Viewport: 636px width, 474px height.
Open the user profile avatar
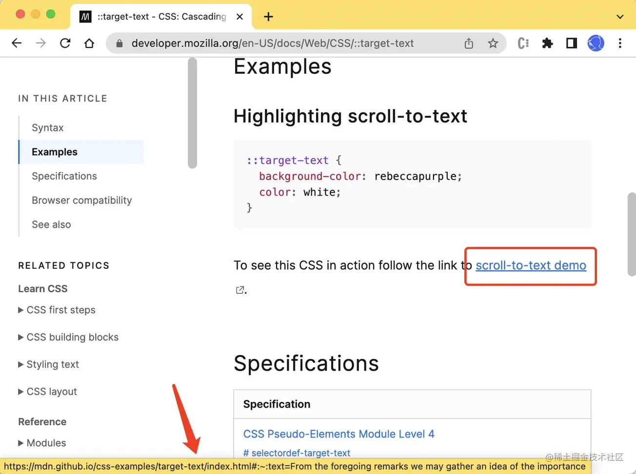(596, 43)
